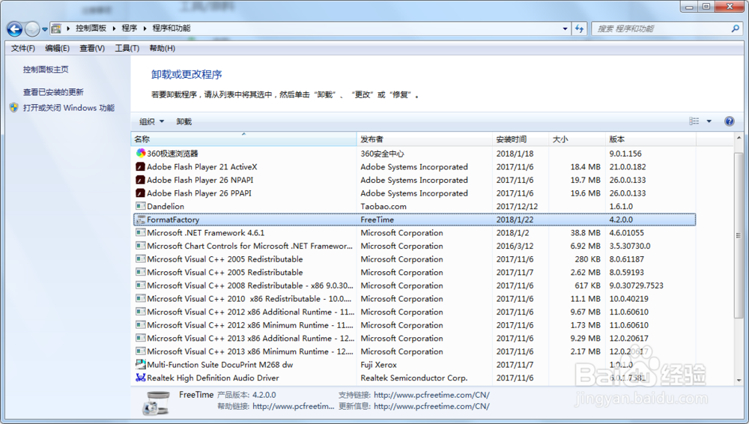The height and width of the screenshot is (424, 749).
Task: Click the vertical scrollbar thumb of the list
Action: (739, 235)
